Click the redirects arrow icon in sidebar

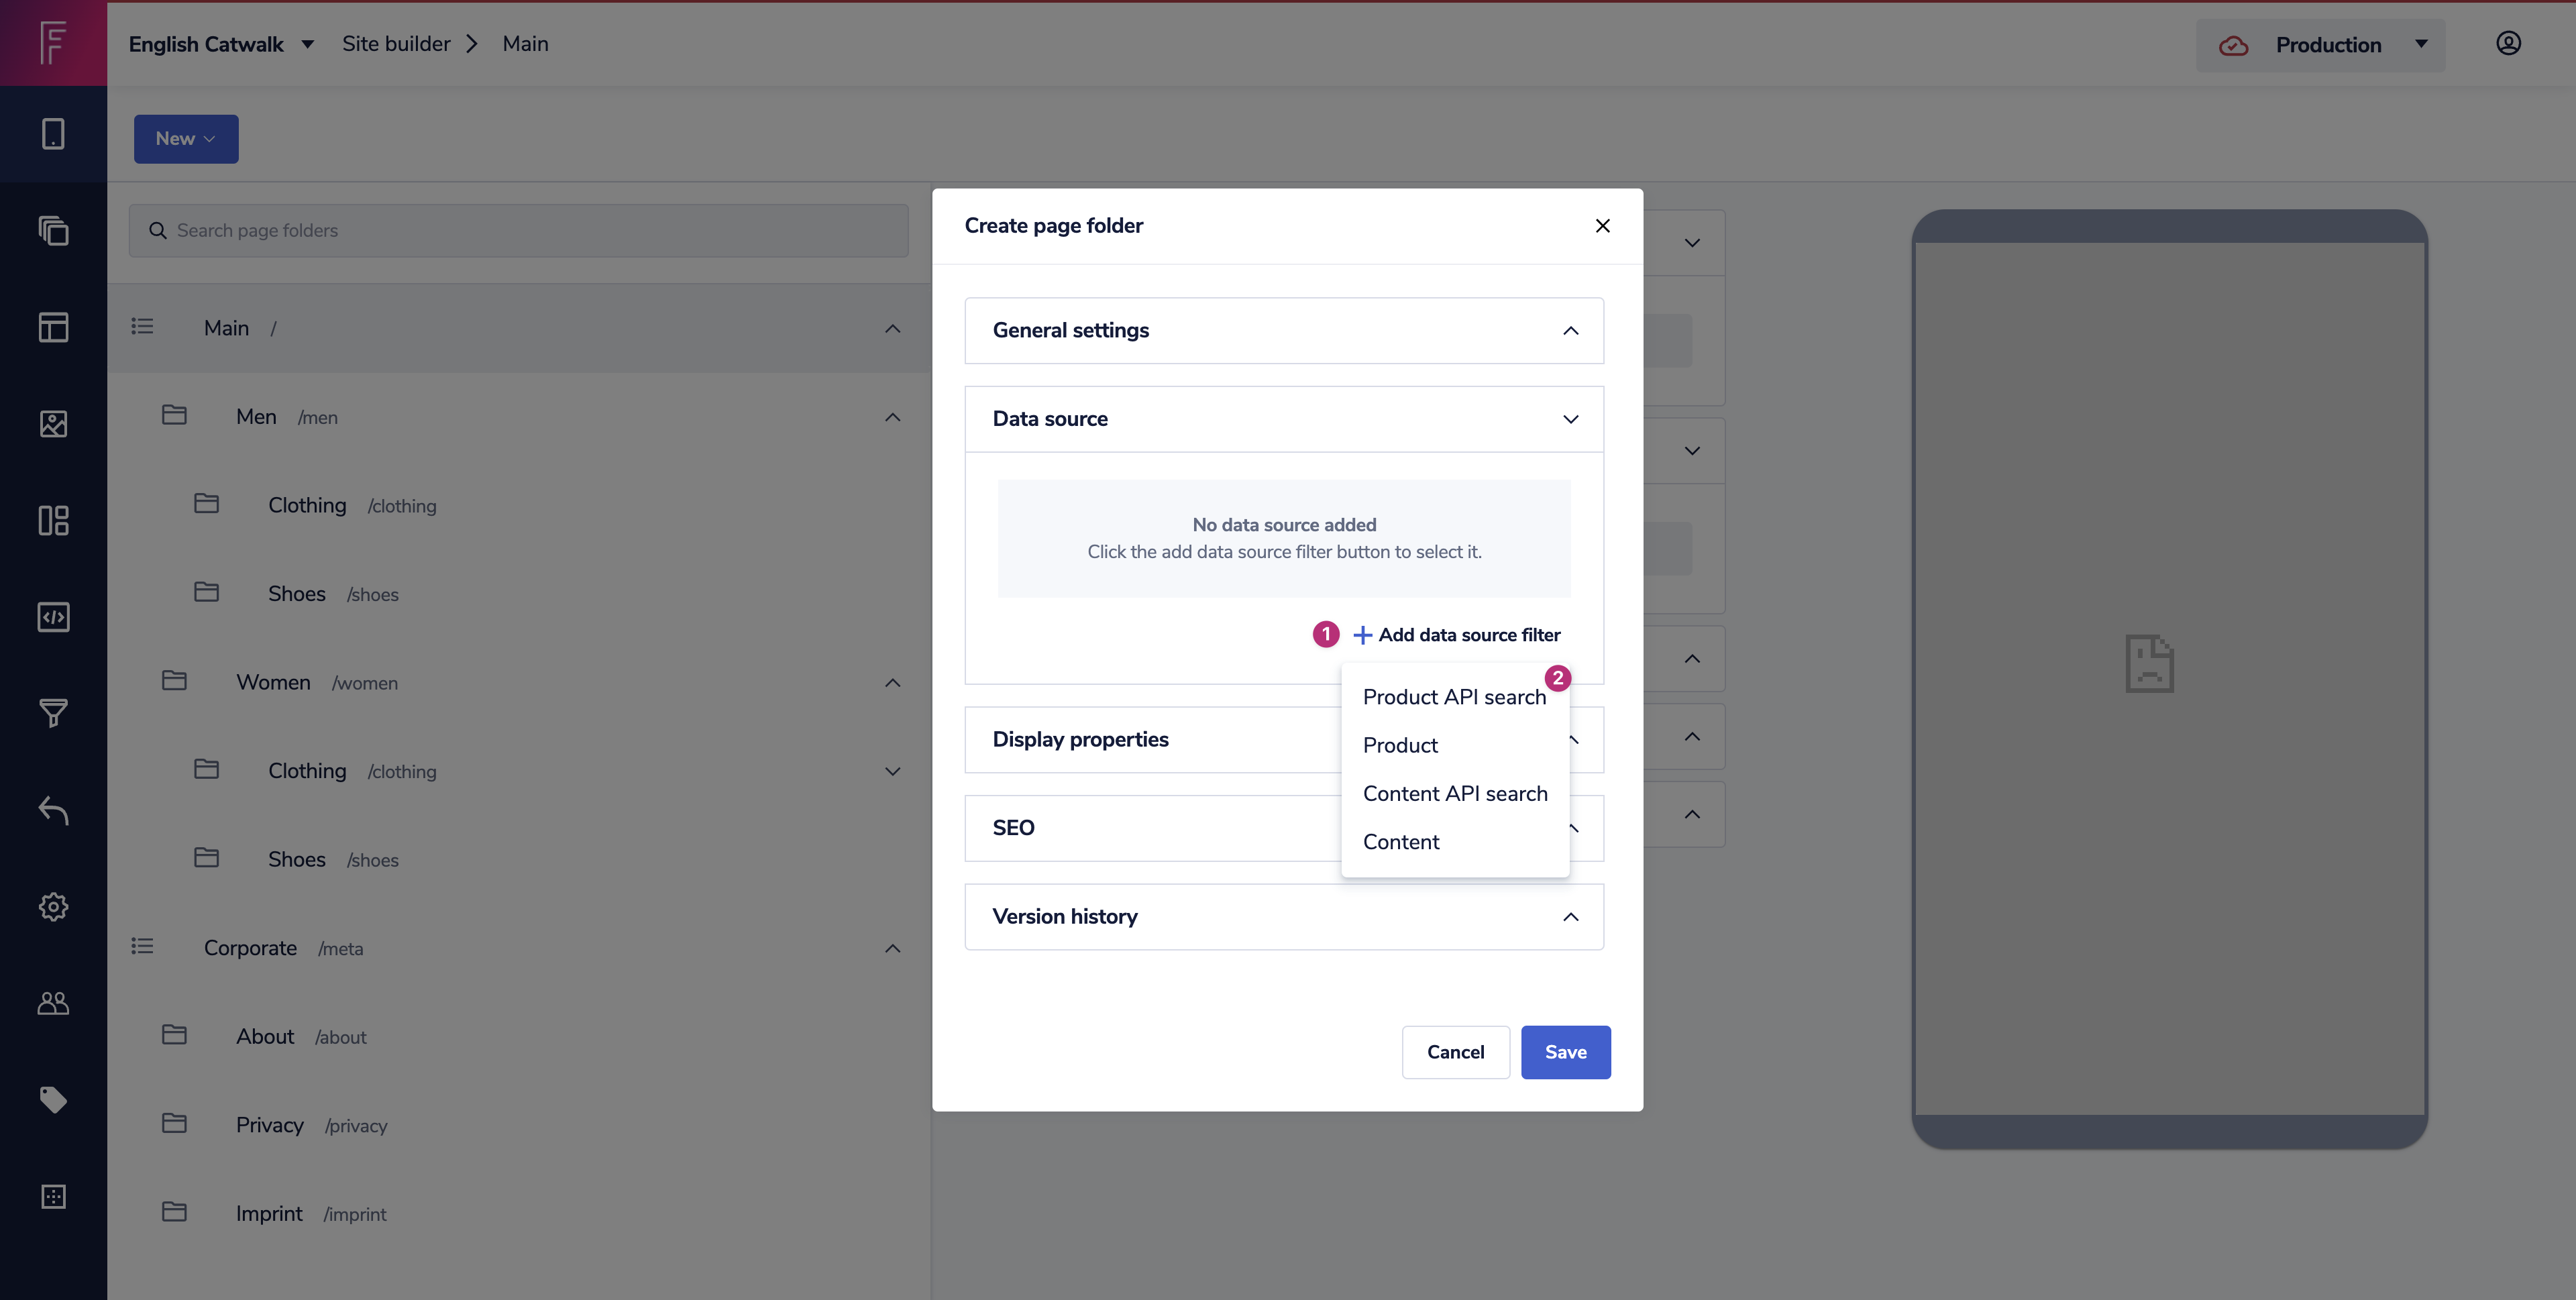click(53, 810)
